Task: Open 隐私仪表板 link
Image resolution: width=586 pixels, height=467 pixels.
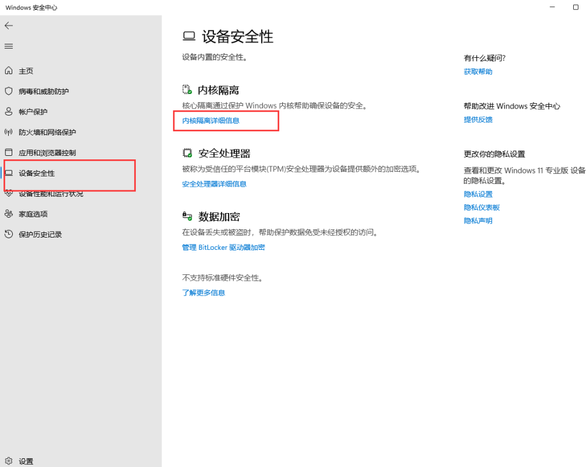Action: (x=482, y=208)
